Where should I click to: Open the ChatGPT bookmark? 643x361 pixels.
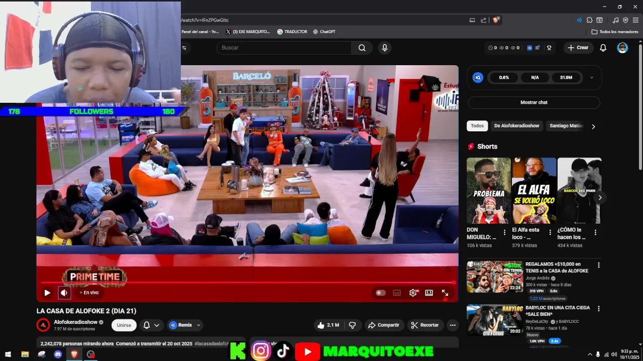[324, 32]
